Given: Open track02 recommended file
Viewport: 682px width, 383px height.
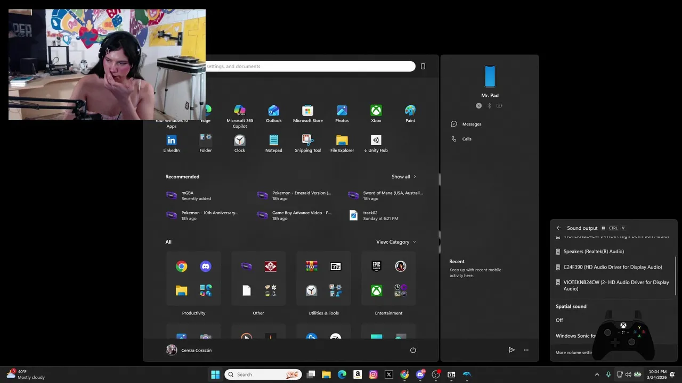Looking at the screenshot, I should point(374,215).
